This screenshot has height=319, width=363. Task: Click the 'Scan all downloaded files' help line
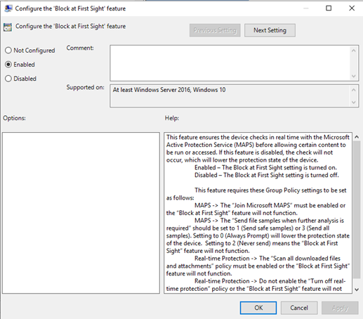pos(268,259)
